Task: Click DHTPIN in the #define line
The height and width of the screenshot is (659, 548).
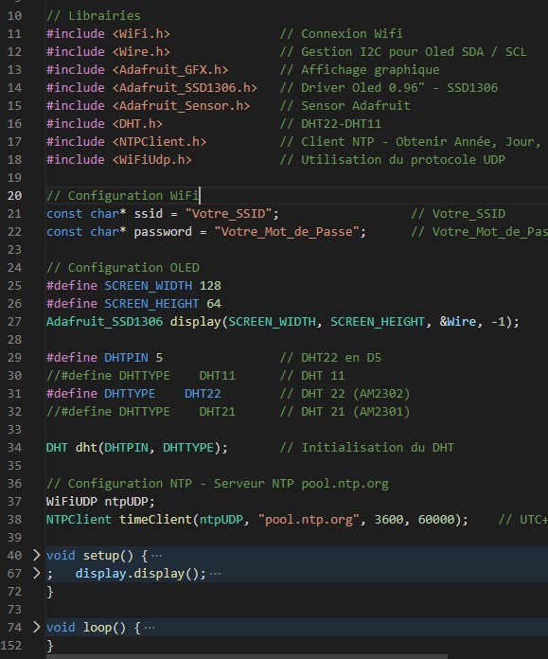Action: tap(126, 357)
